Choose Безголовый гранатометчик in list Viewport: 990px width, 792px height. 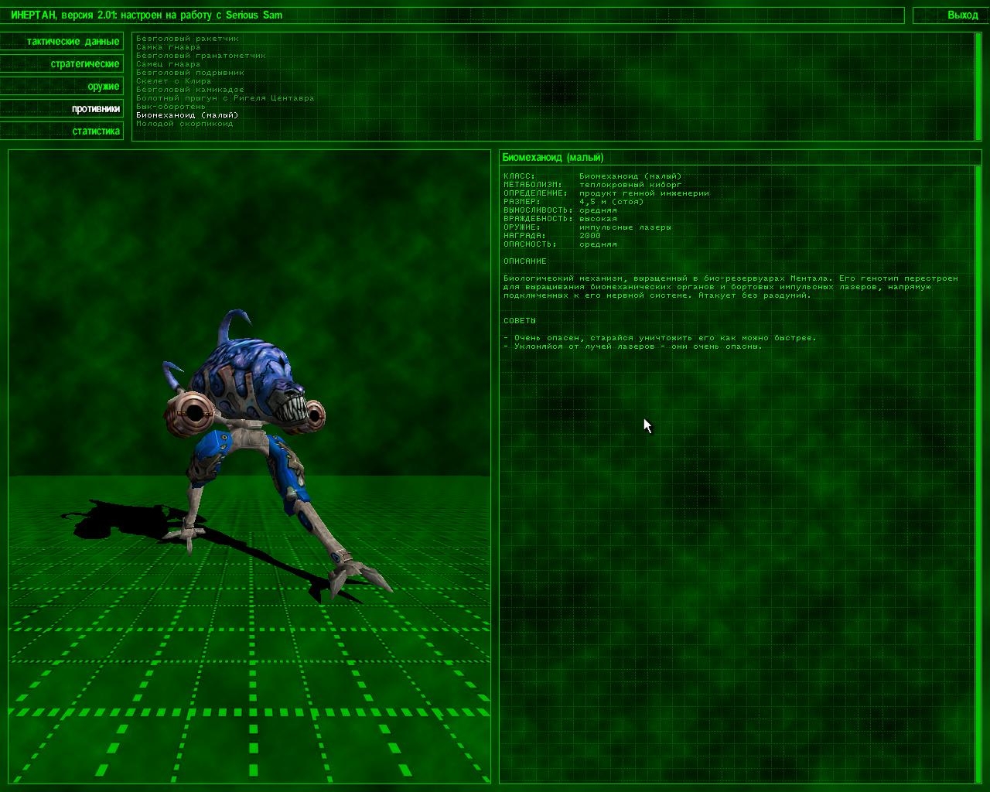click(x=201, y=55)
